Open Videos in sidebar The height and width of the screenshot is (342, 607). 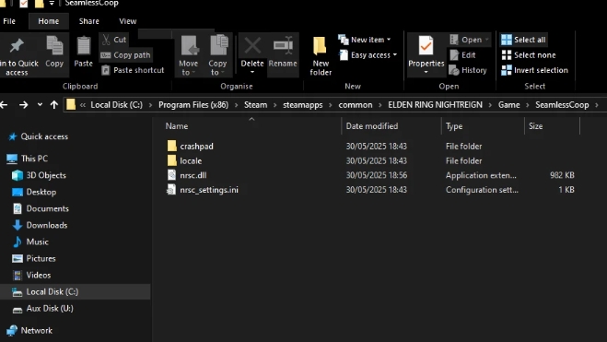pyautogui.click(x=39, y=275)
